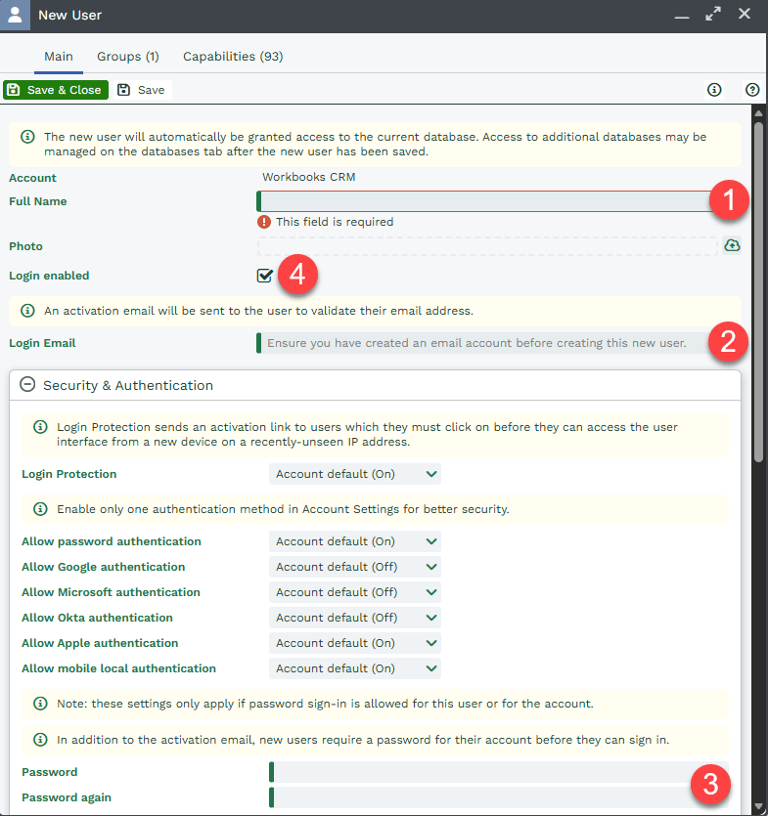
Task: Collapse the Security & Authentication section
Action: point(27,385)
